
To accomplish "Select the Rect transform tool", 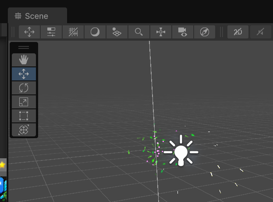I will [24, 116].
